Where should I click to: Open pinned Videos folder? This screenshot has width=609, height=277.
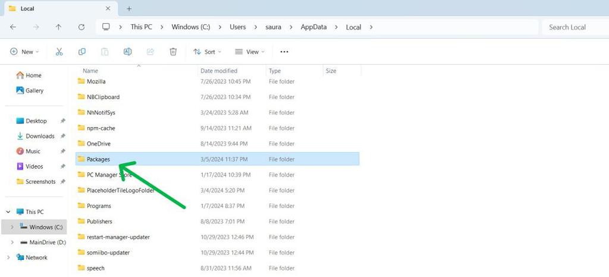30,166
